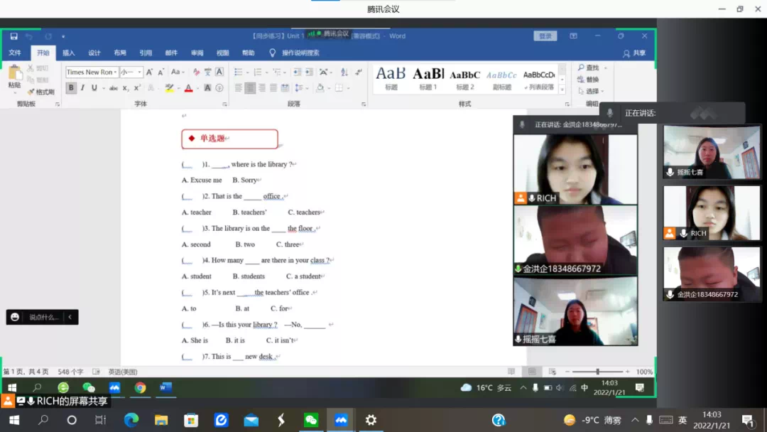Image resolution: width=767 pixels, height=432 pixels.
Task: Open the Select (选择) dropdown in the editing group
Action: (x=591, y=91)
